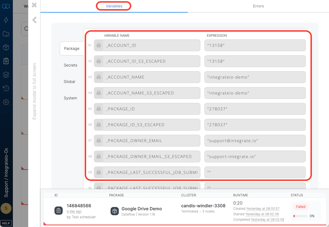The height and width of the screenshot is (227, 329).
Task: Click the lock icon beside _PACKAGE_OWNER_EMAIL
Action: pyautogui.click(x=99, y=141)
